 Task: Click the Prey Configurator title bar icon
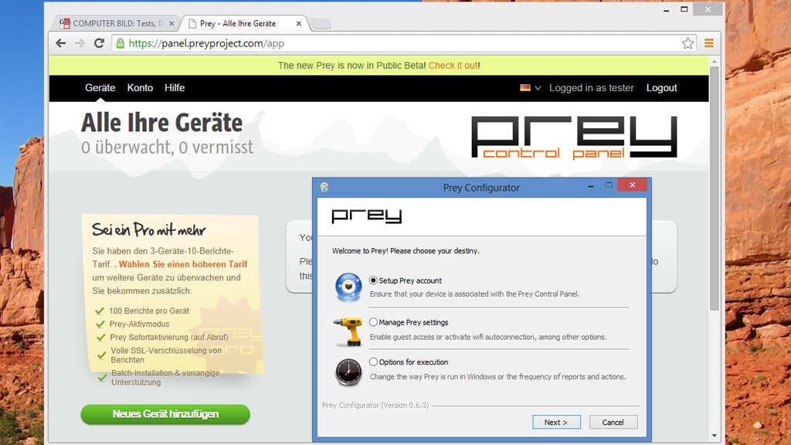[324, 188]
